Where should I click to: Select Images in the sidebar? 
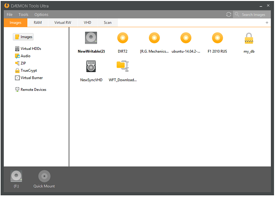(x=23, y=37)
